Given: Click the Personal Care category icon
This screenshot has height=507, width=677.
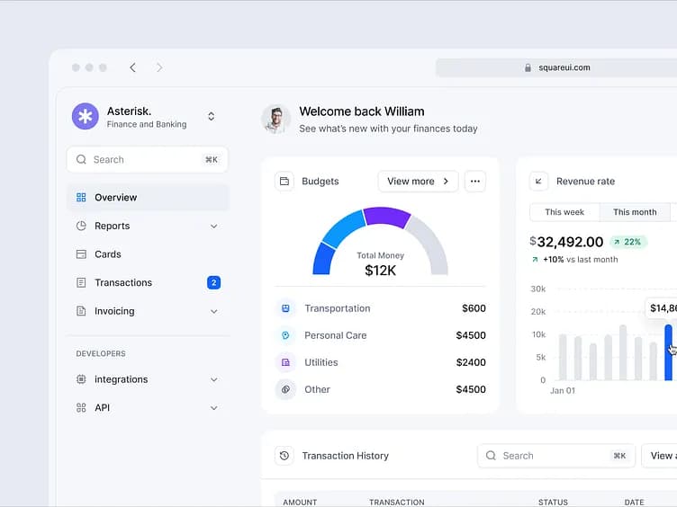Looking at the screenshot, I should coord(285,335).
